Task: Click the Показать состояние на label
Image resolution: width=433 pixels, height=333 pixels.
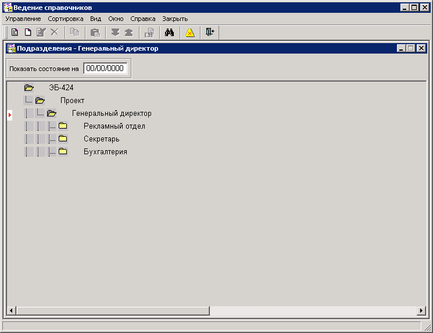Action: click(x=44, y=69)
